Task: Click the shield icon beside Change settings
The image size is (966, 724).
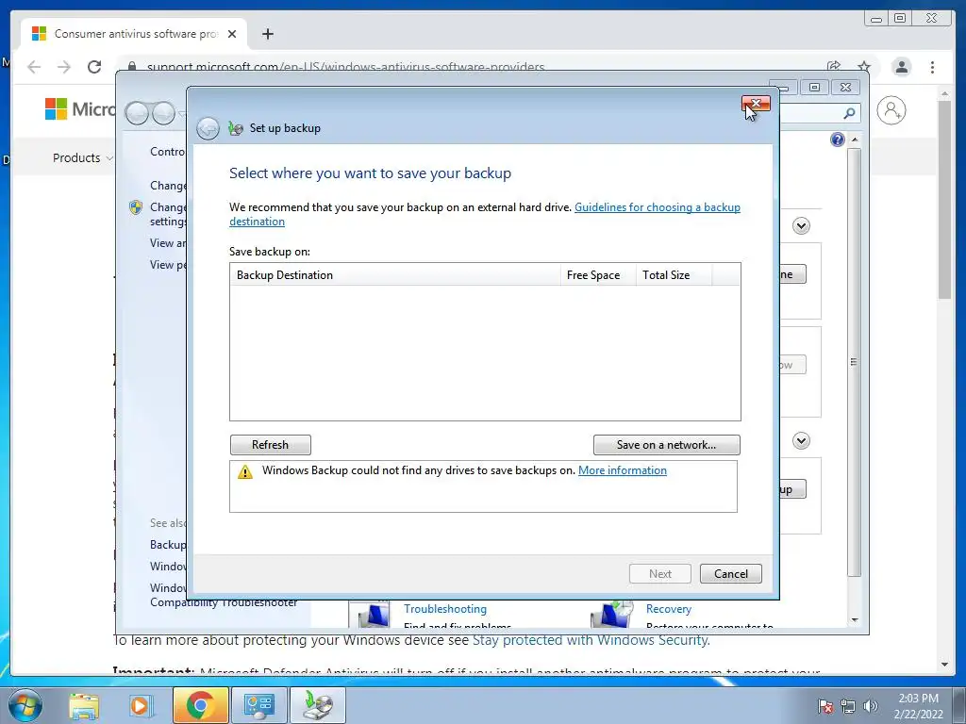Action: tap(136, 207)
